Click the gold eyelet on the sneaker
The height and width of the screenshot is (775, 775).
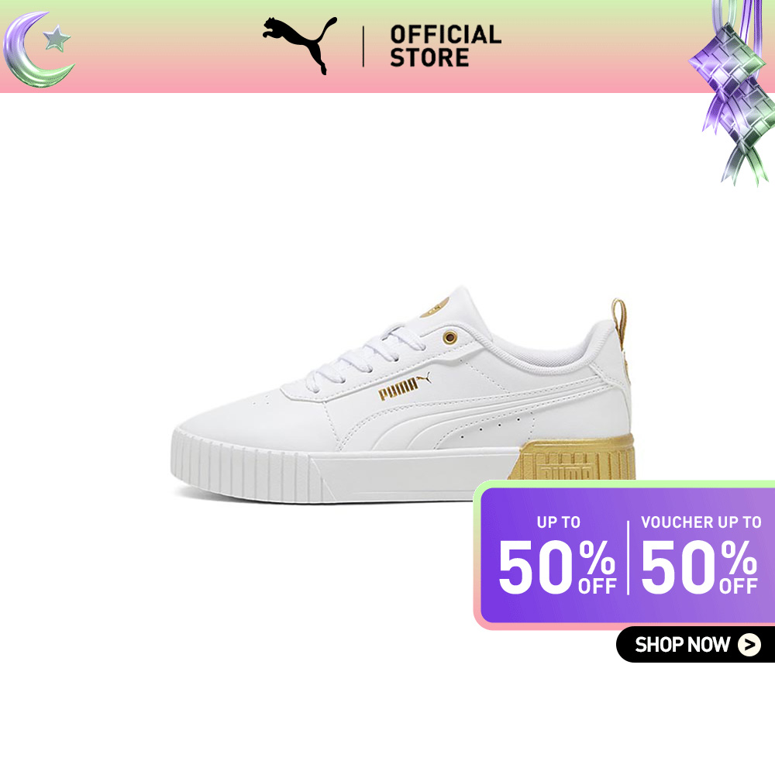click(x=449, y=338)
